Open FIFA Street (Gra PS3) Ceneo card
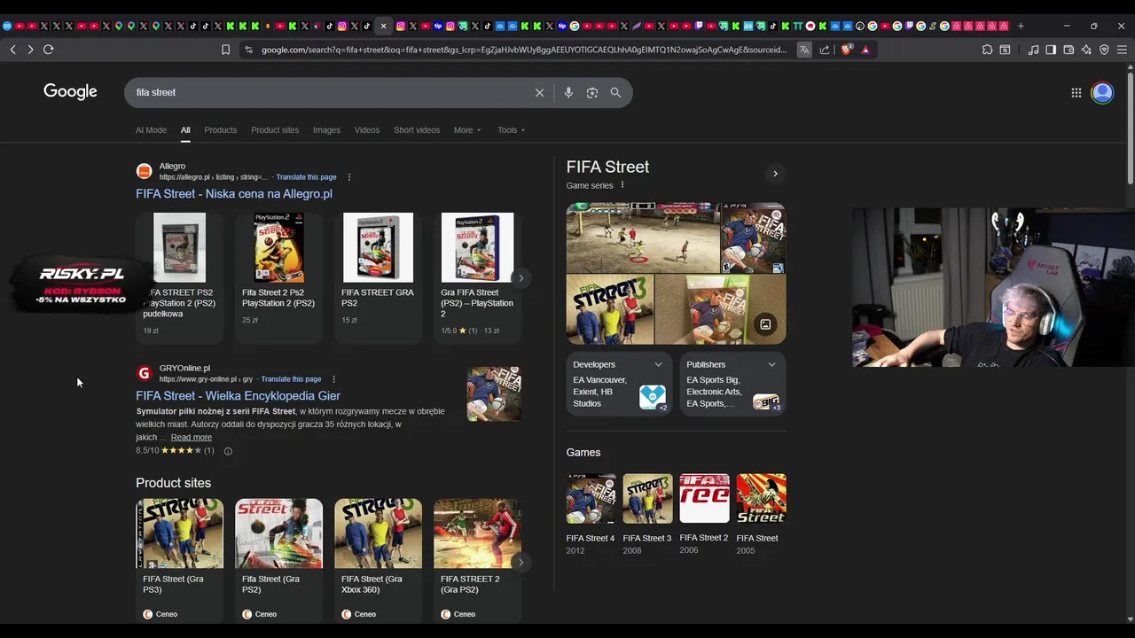Viewport: 1135px width, 638px height. point(179,560)
